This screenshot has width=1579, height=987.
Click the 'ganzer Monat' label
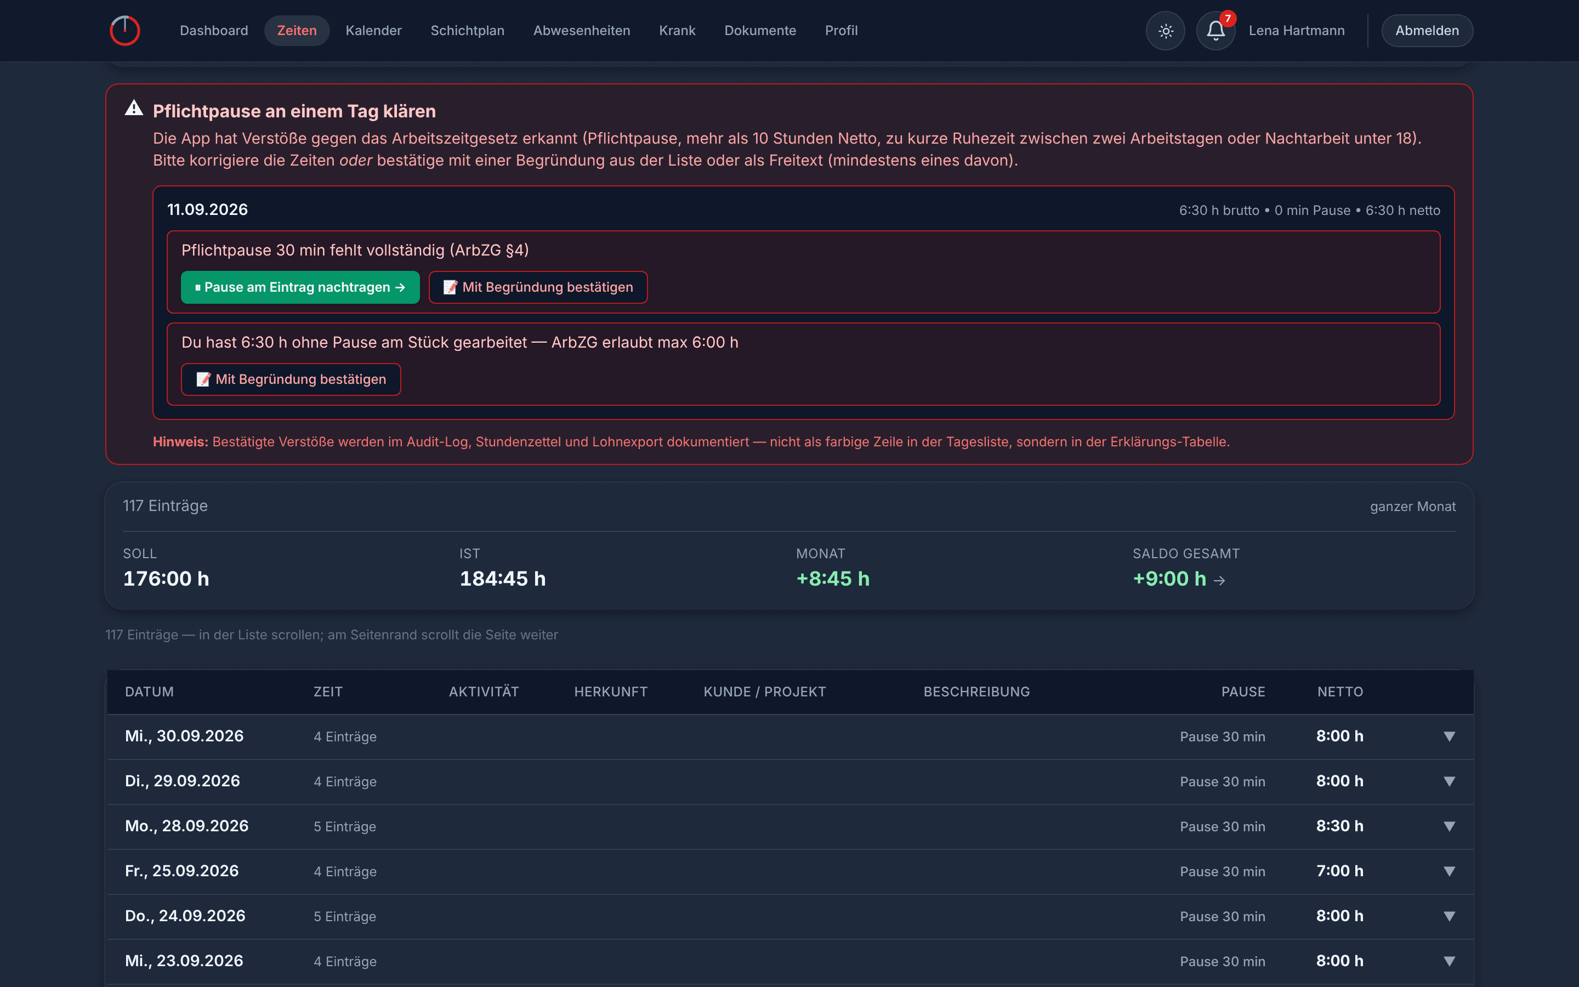click(1413, 507)
